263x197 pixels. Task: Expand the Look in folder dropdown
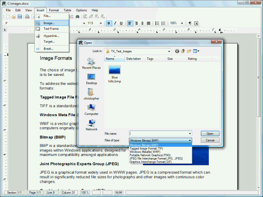coord(168,51)
